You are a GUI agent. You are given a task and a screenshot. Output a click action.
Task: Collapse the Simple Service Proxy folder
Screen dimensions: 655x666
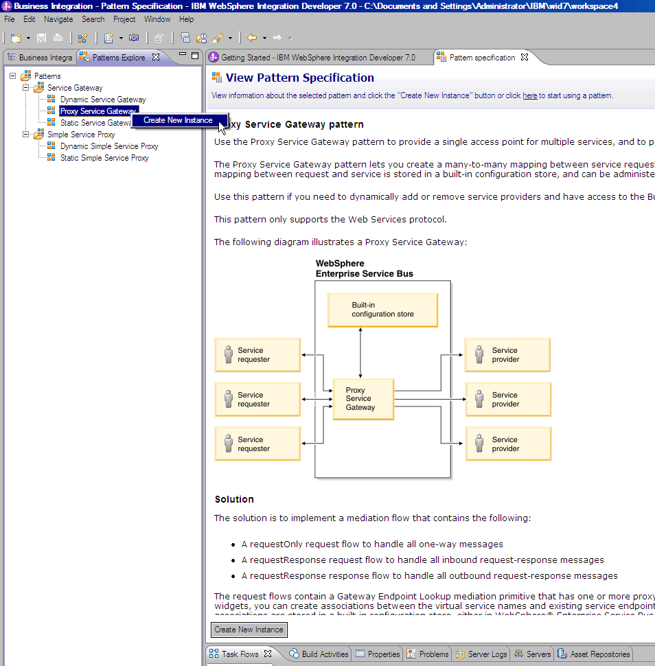click(26, 135)
